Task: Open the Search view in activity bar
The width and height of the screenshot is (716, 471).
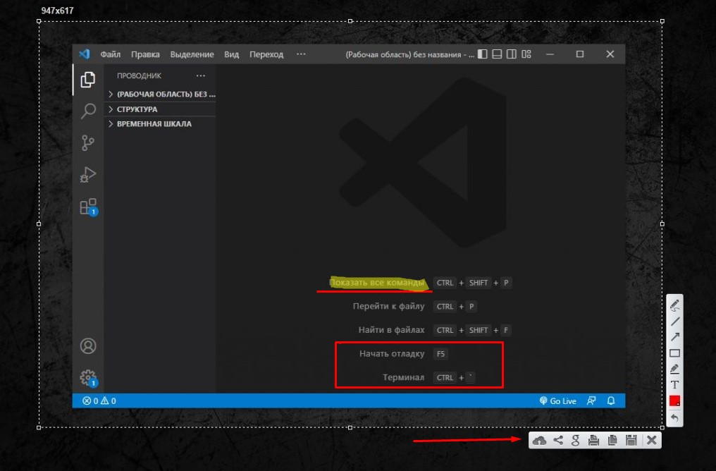Action: (x=87, y=111)
